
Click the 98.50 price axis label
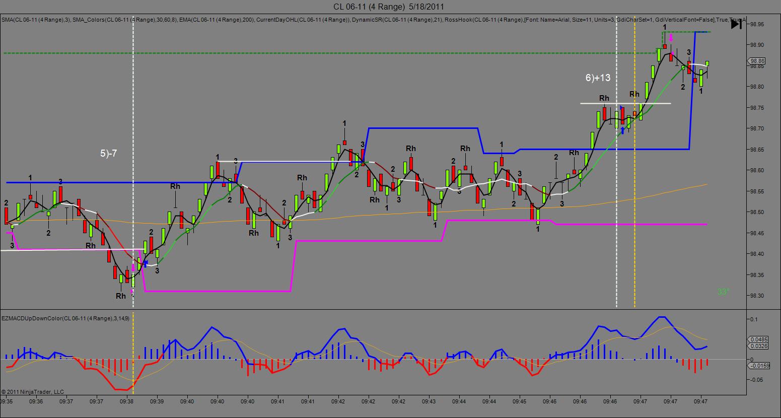(x=757, y=212)
